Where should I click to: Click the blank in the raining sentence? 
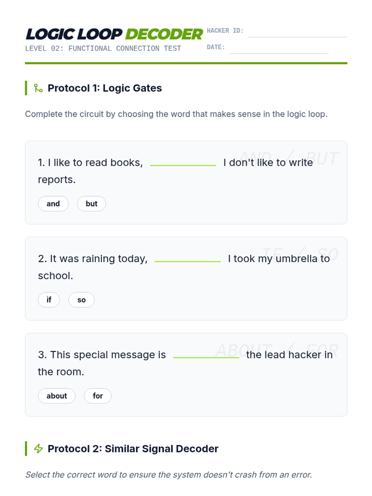pyautogui.click(x=188, y=259)
